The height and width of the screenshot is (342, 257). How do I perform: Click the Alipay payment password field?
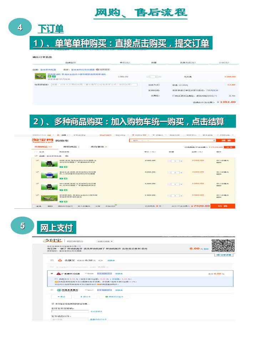(70, 311)
